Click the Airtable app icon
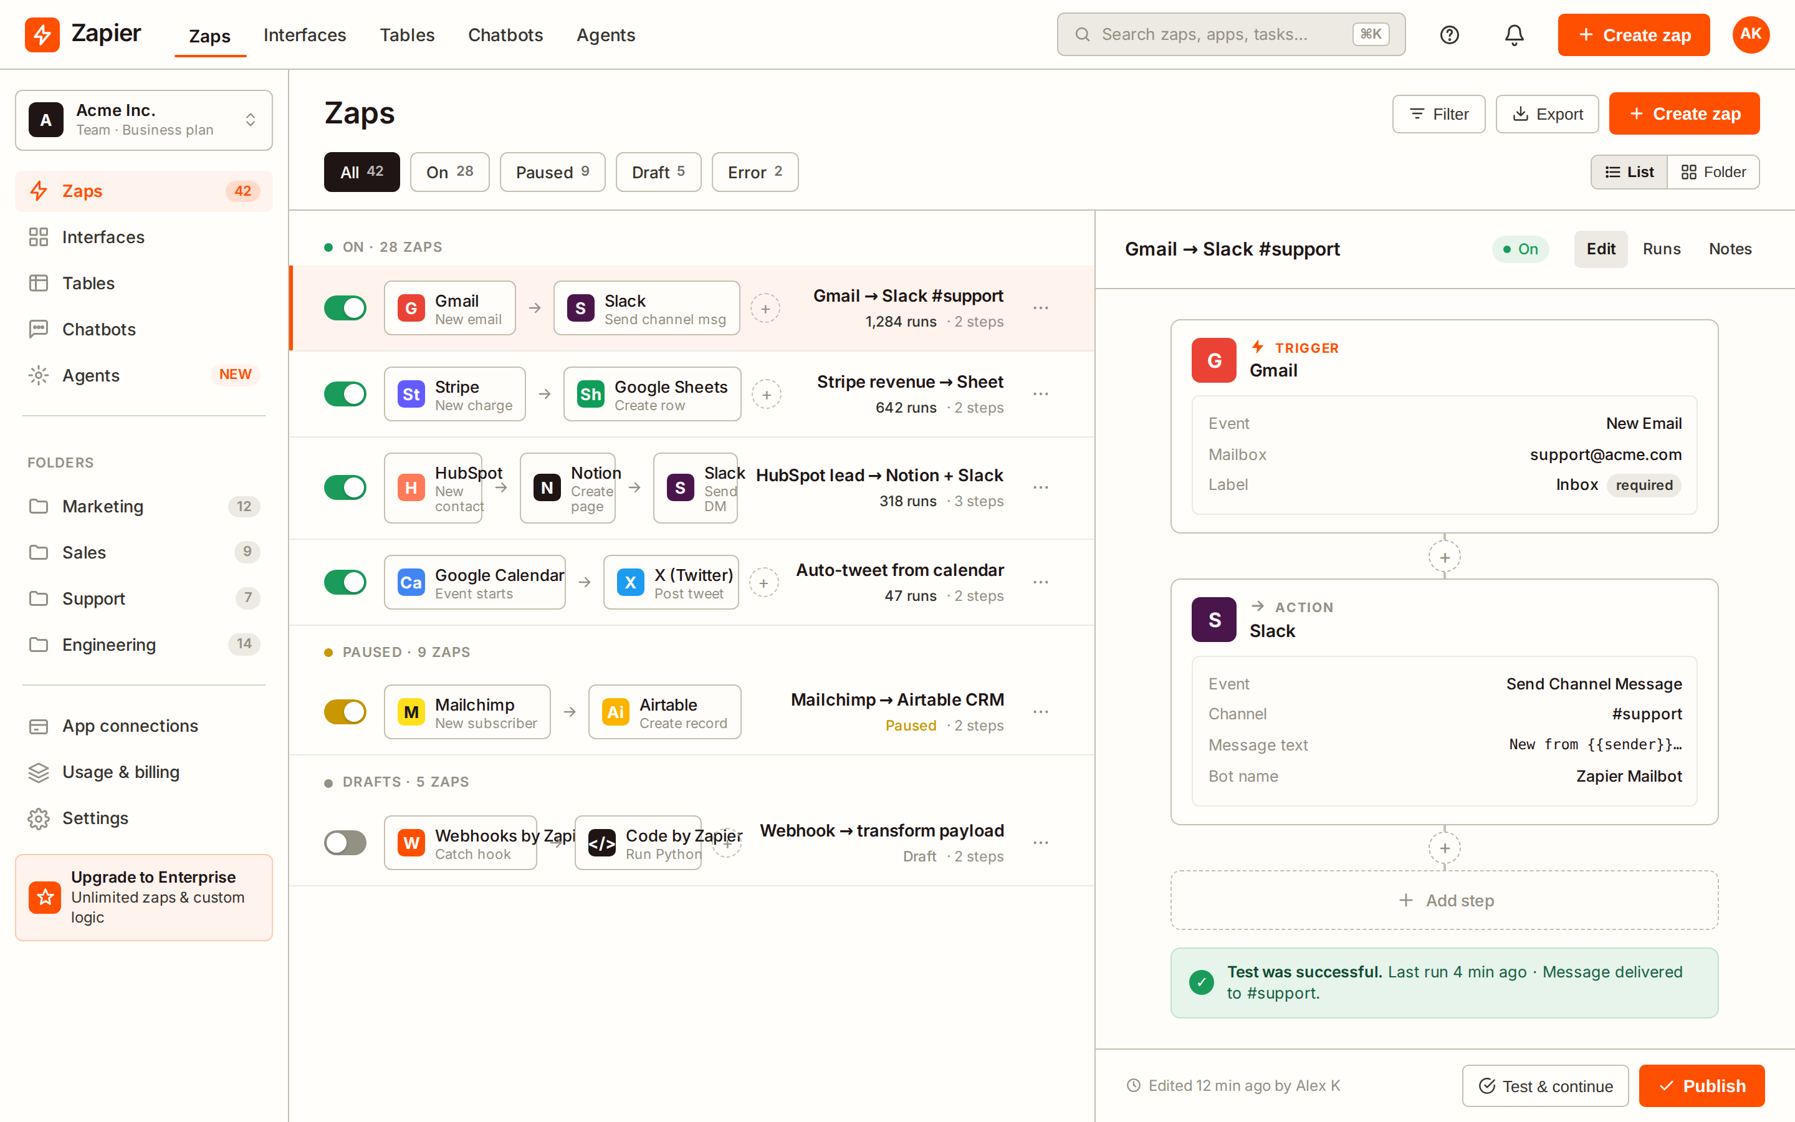The width and height of the screenshot is (1795, 1122). [616, 712]
